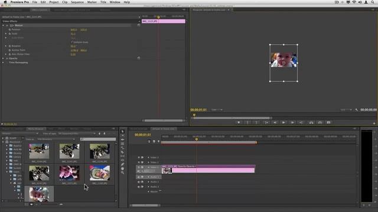Reset the Motion effect
The width and height of the screenshot is (378, 212).
pyautogui.click(x=139, y=25)
